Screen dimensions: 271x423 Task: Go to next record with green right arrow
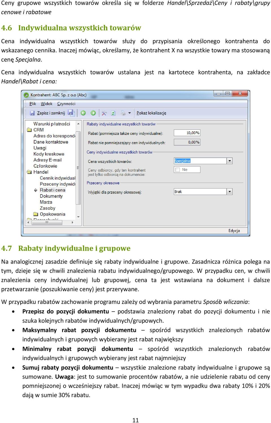(x=93, y=113)
